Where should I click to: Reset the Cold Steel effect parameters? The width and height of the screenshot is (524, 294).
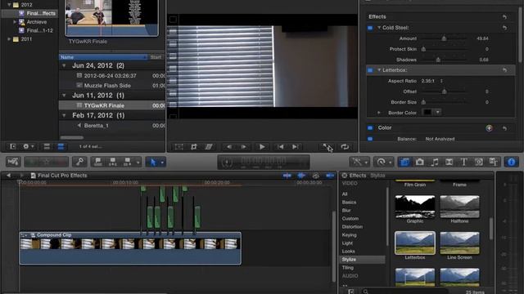tap(504, 28)
